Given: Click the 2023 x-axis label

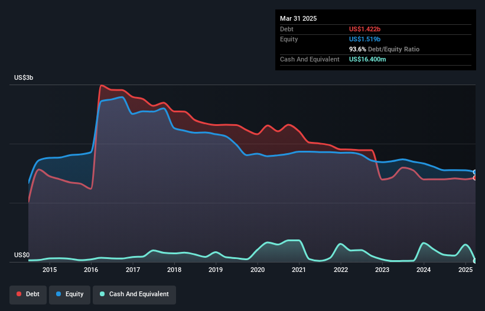Looking at the screenshot, I should click(382, 270).
